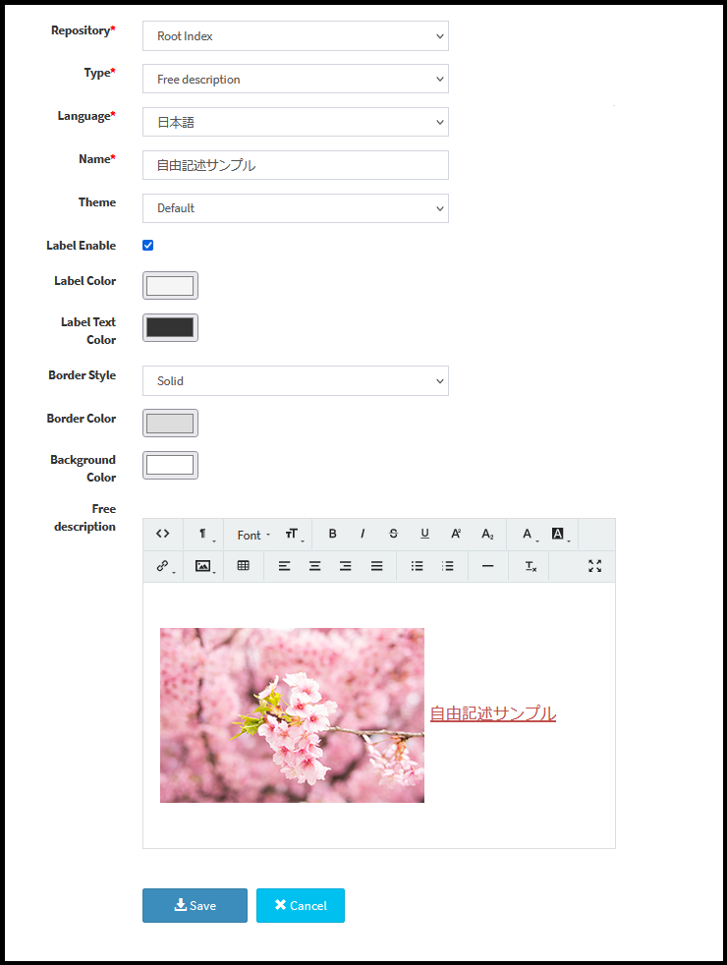Insert a horizontal line

487,566
